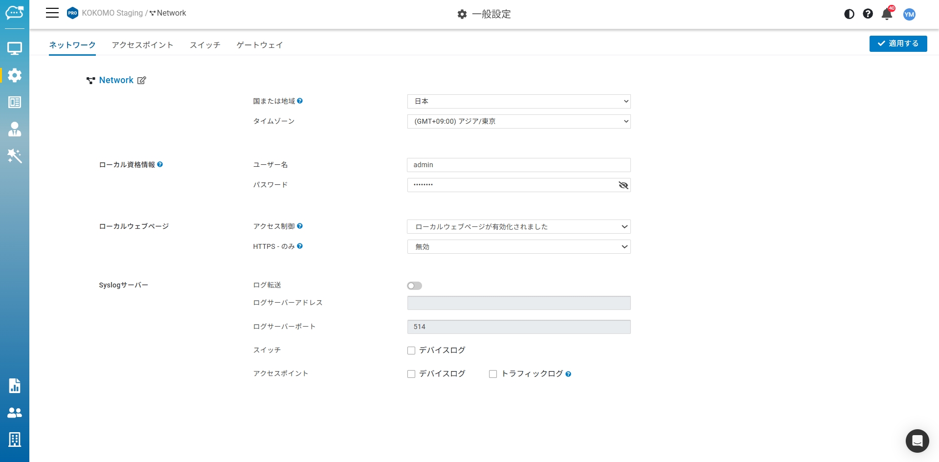Image resolution: width=939 pixels, height=462 pixels.
Task: Enable the ログ転送 toggle switch
Action: coord(414,286)
